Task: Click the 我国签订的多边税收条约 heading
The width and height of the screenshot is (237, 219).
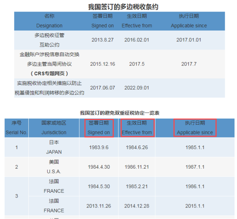Action: 119,7
